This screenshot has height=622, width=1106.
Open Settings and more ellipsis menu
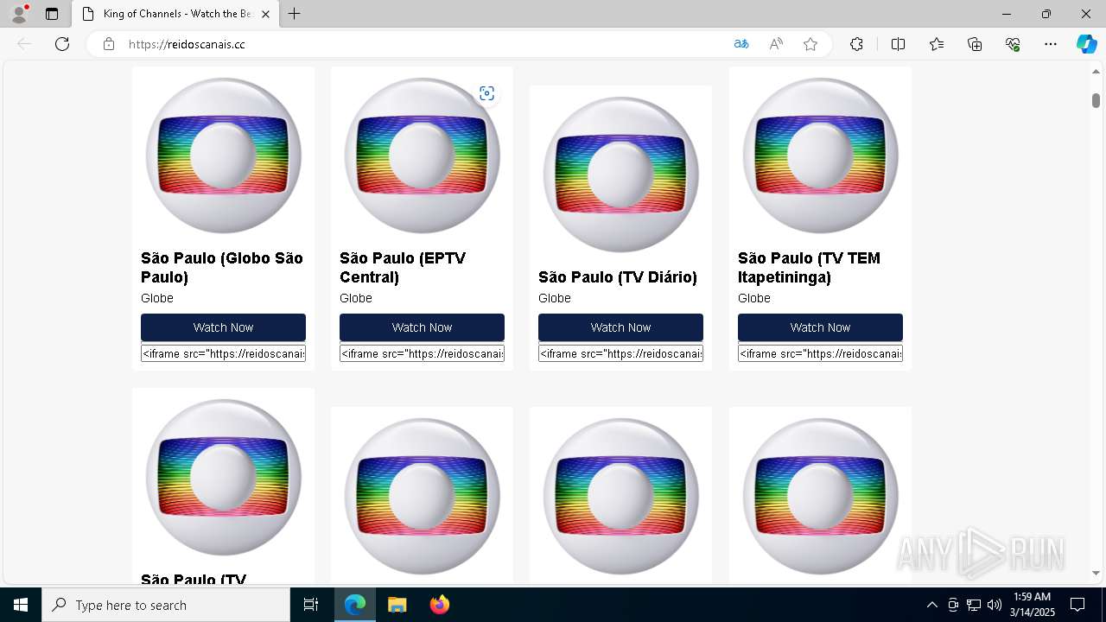click(1051, 44)
